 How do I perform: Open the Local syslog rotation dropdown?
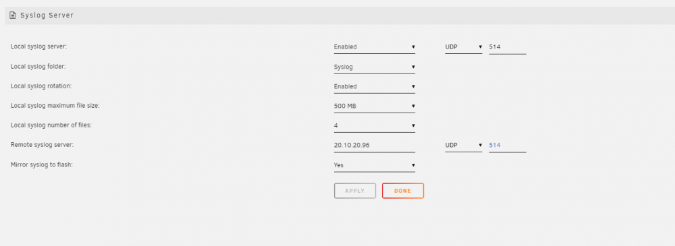click(375, 86)
